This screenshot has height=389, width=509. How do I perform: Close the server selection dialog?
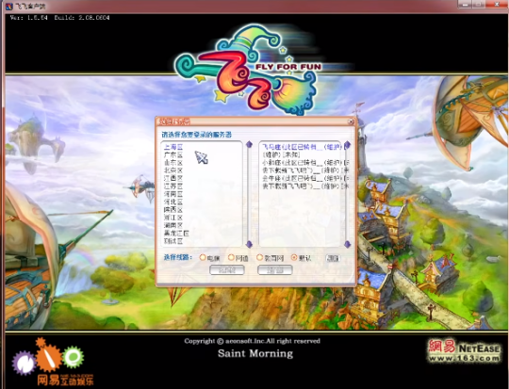[x=351, y=122]
